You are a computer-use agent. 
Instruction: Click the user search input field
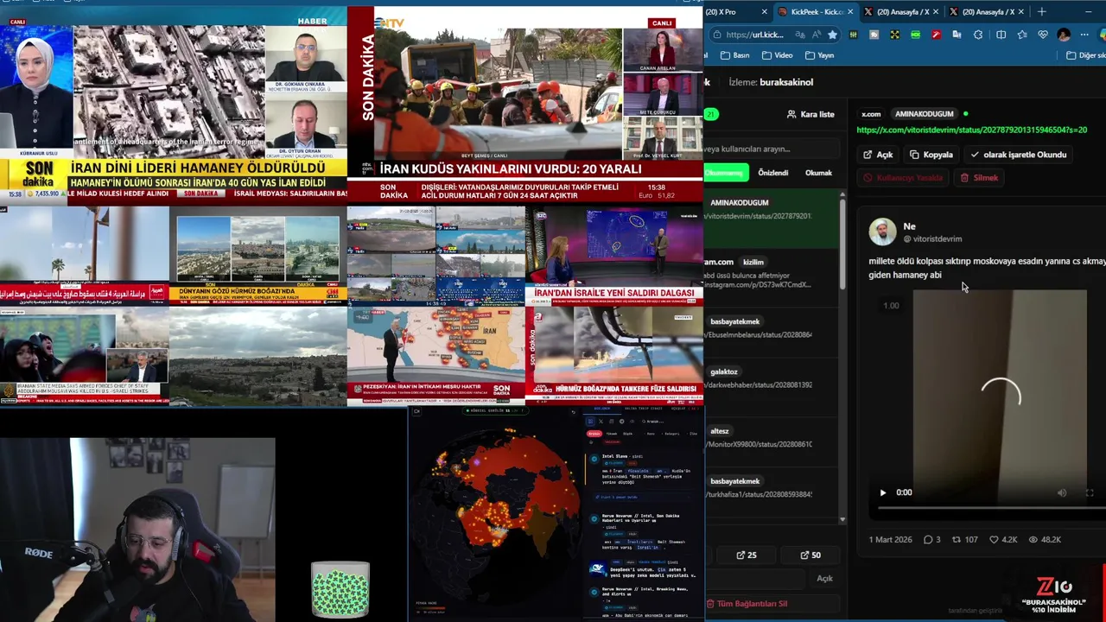(772, 149)
